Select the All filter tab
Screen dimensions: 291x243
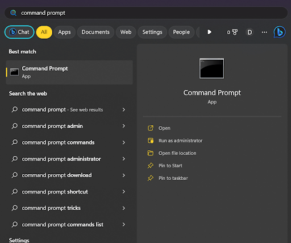[x=44, y=32]
